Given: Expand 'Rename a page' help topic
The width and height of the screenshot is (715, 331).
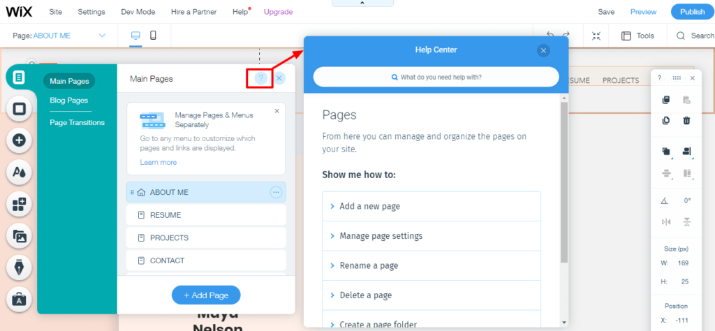Looking at the screenshot, I should [432, 265].
